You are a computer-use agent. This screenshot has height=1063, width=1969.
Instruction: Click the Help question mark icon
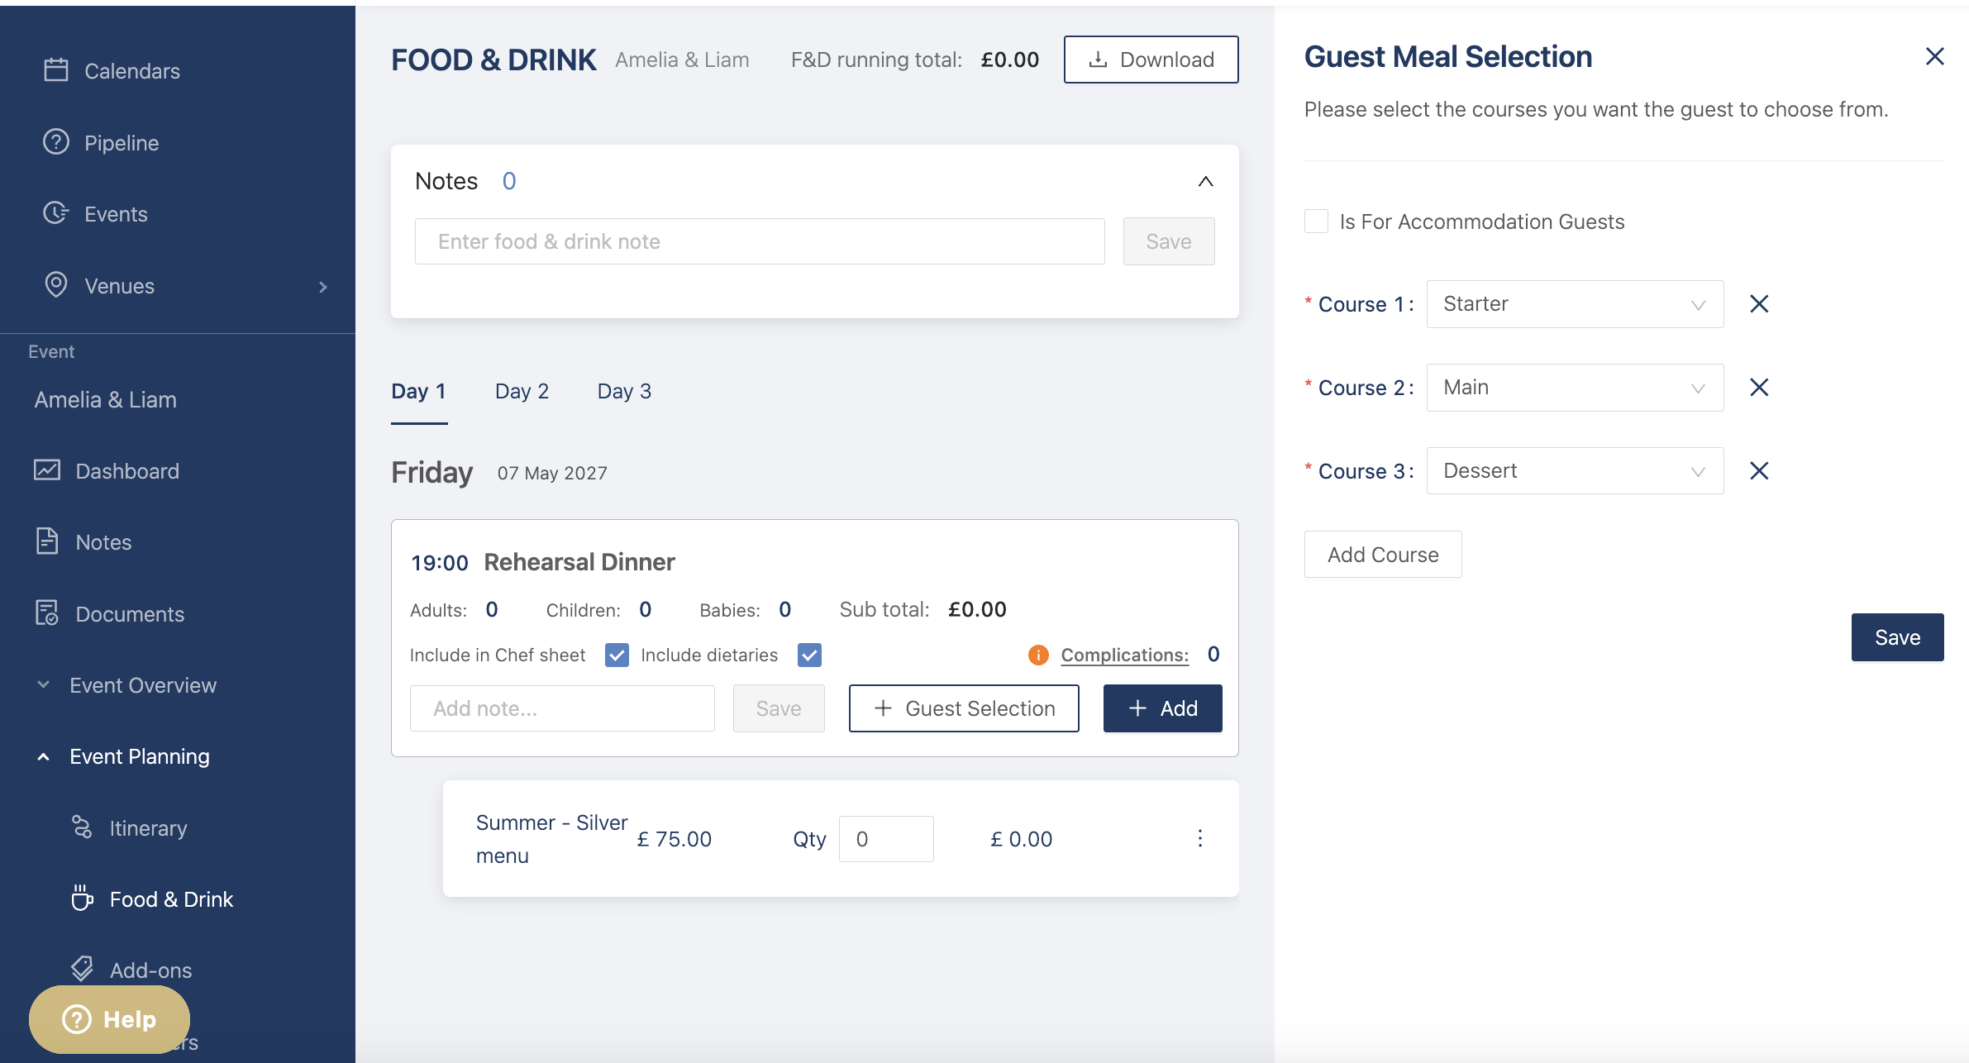[x=77, y=1019]
